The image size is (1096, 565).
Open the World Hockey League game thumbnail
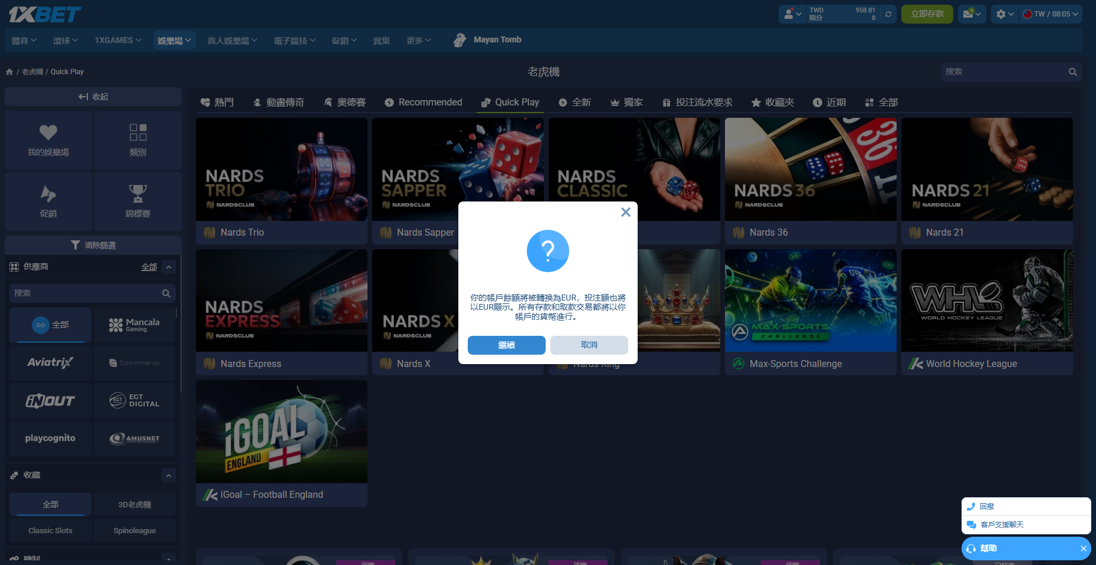(x=987, y=300)
